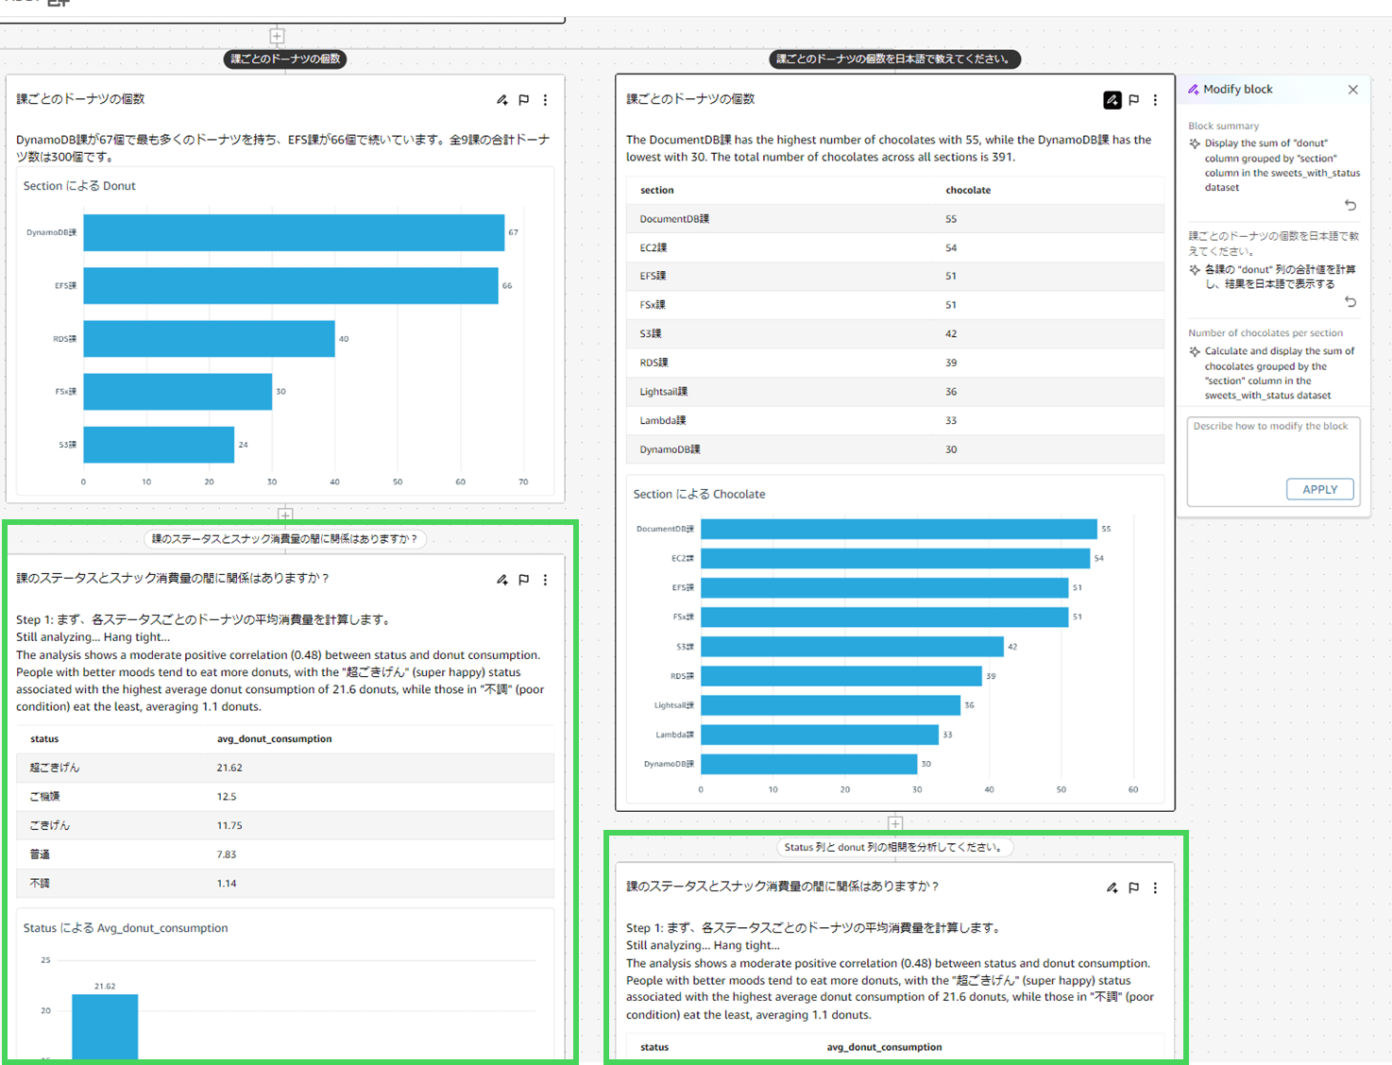The height and width of the screenshot is (1065, 1392).
Task: Flag the block containing the Section Donut chart
Action: [524, 99]
